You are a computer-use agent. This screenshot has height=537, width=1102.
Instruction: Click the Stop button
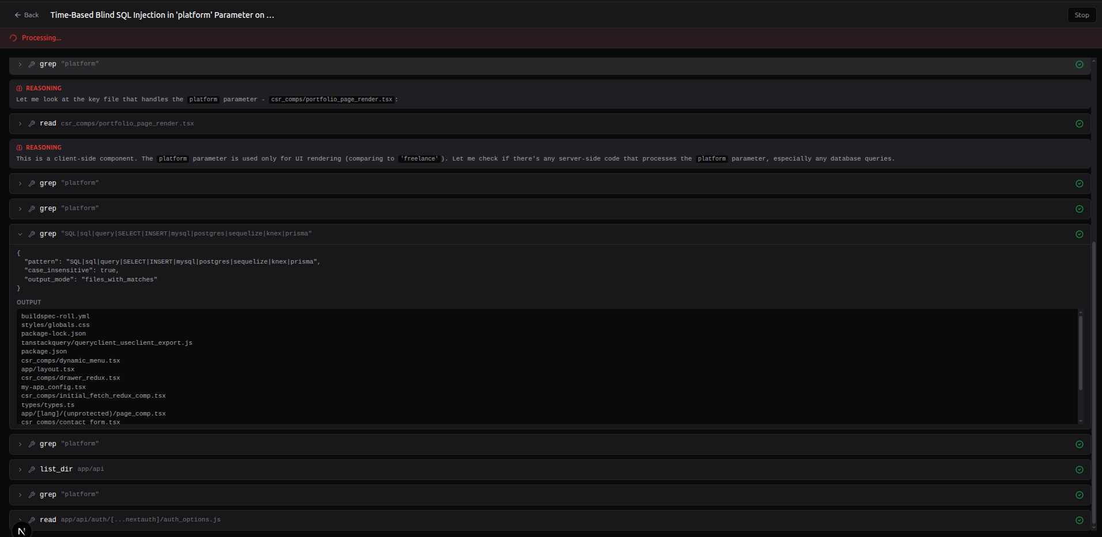(1081, 15)
